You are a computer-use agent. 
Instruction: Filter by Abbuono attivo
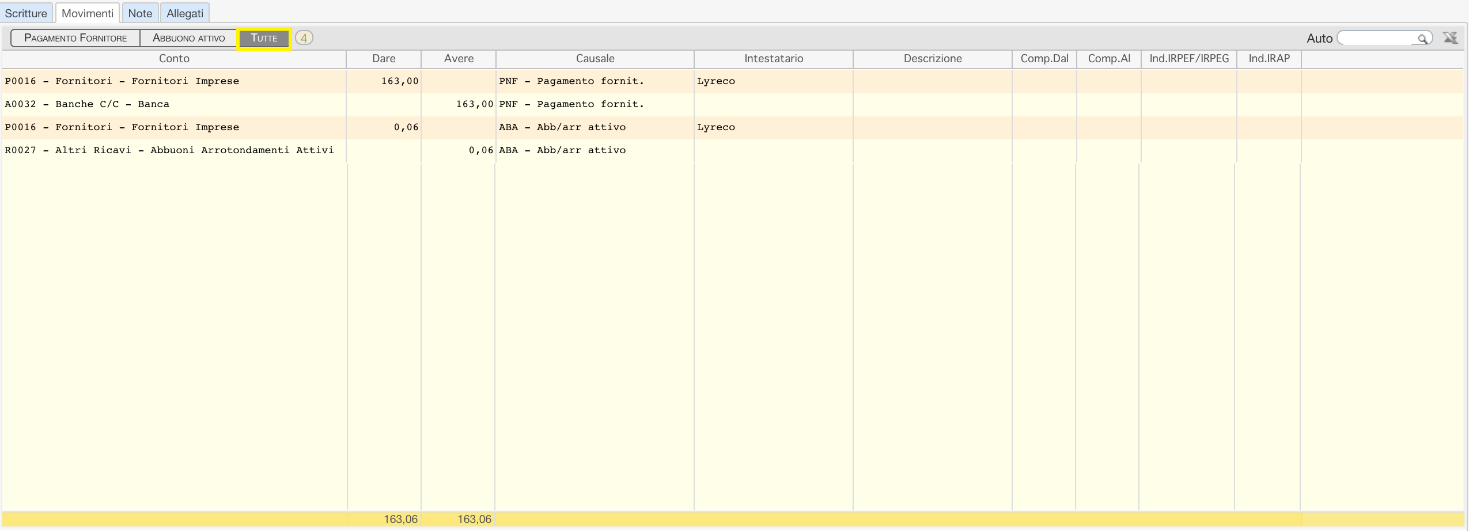click(189, 38)
